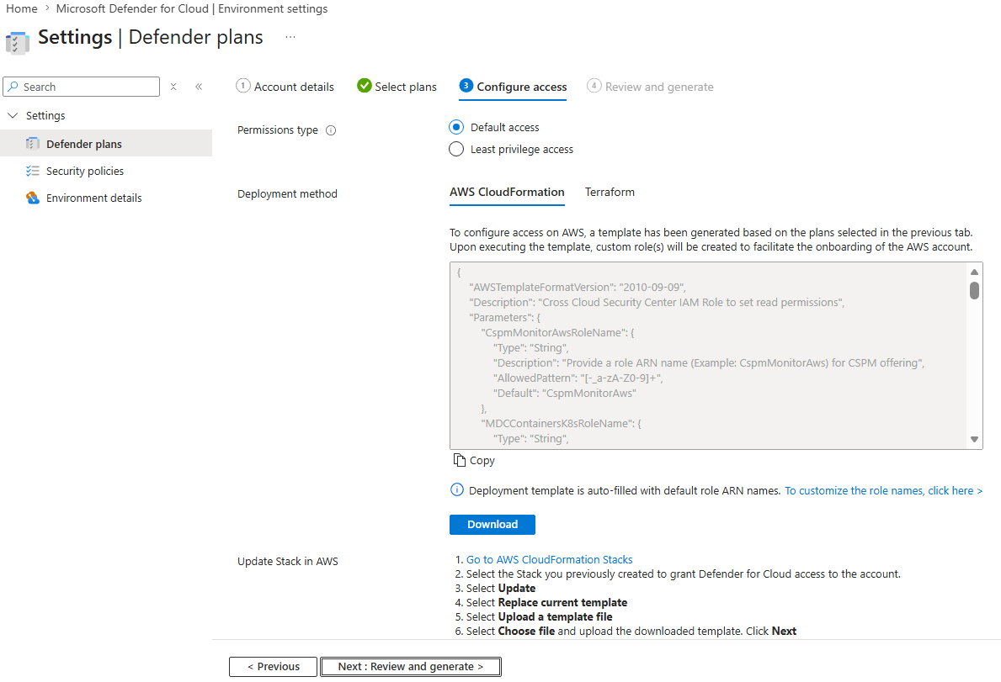Click the Environment details cloud icon

[x=33, y=198]
